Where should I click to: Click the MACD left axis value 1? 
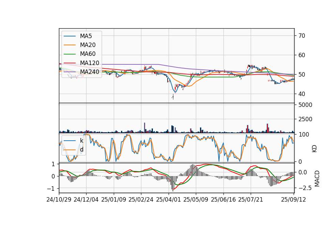click(53, 164)
